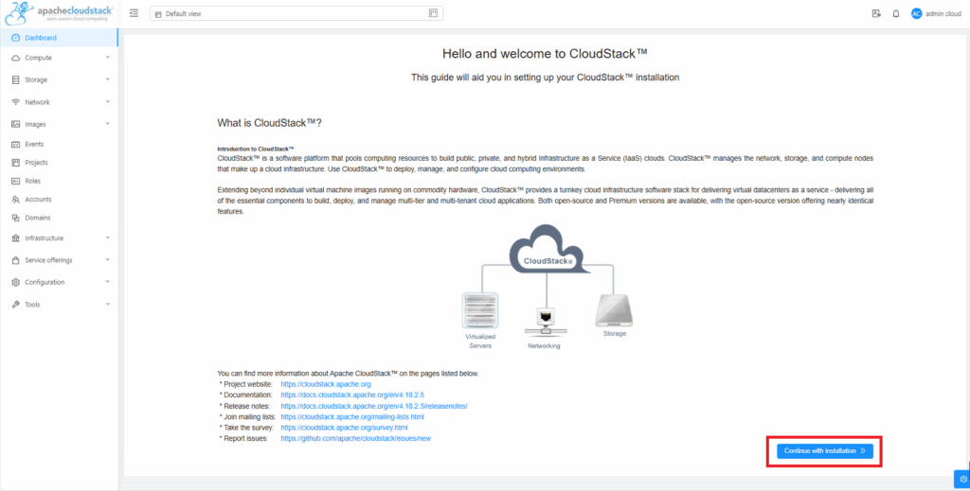Click the Roles id-card icon
The image size is (970, 491).
(x=16, y=181)
